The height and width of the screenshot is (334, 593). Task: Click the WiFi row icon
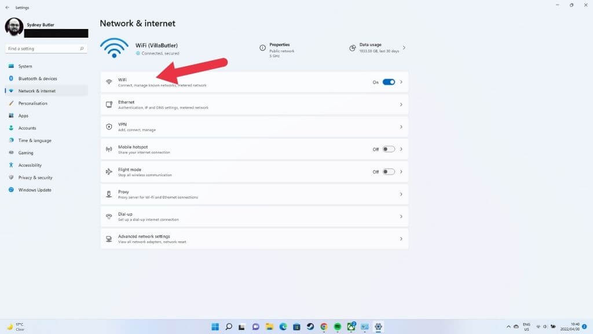pyautogui.click(x=109, y=82)
